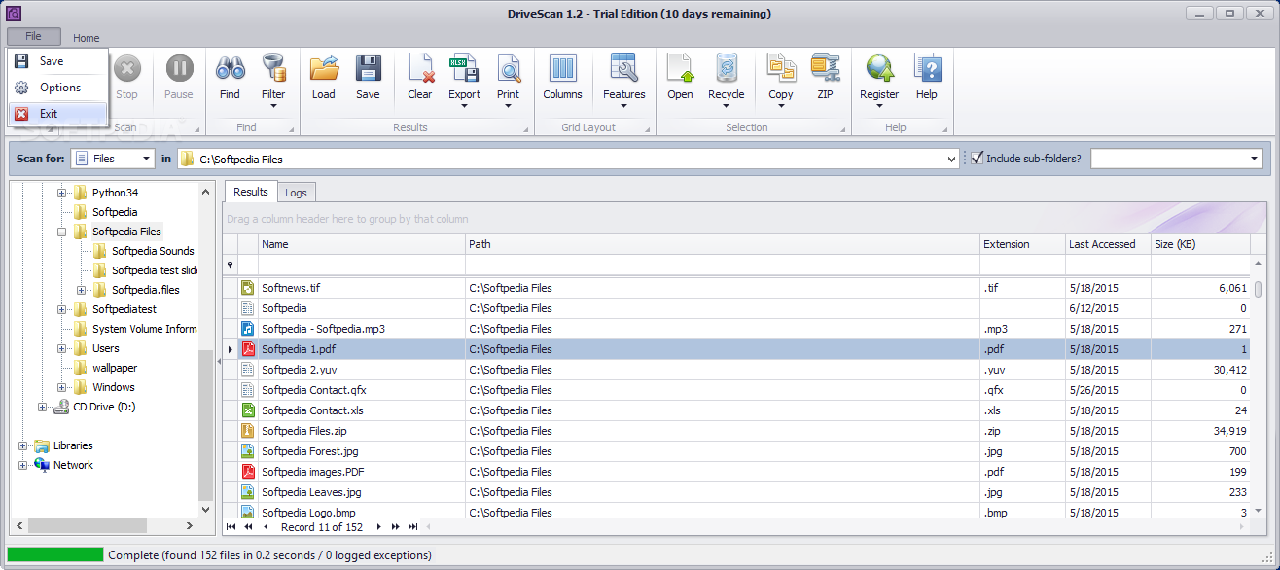Click the filter row funnel icon

click(231, 265)
